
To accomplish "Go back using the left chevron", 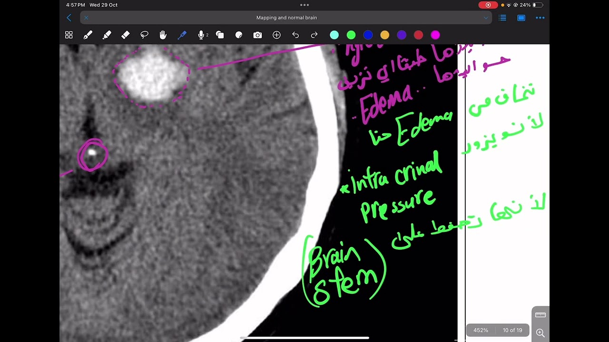I will click(69, 18).
